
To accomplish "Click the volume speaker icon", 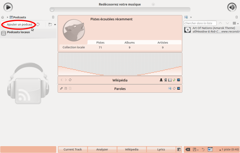I will pyautogui.click(x=232, y=7).
